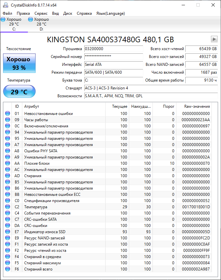The width and height of the screenshot is (221, 280).
Task: Click status circle for attribute 94
Action: click(x=8, y=132)
